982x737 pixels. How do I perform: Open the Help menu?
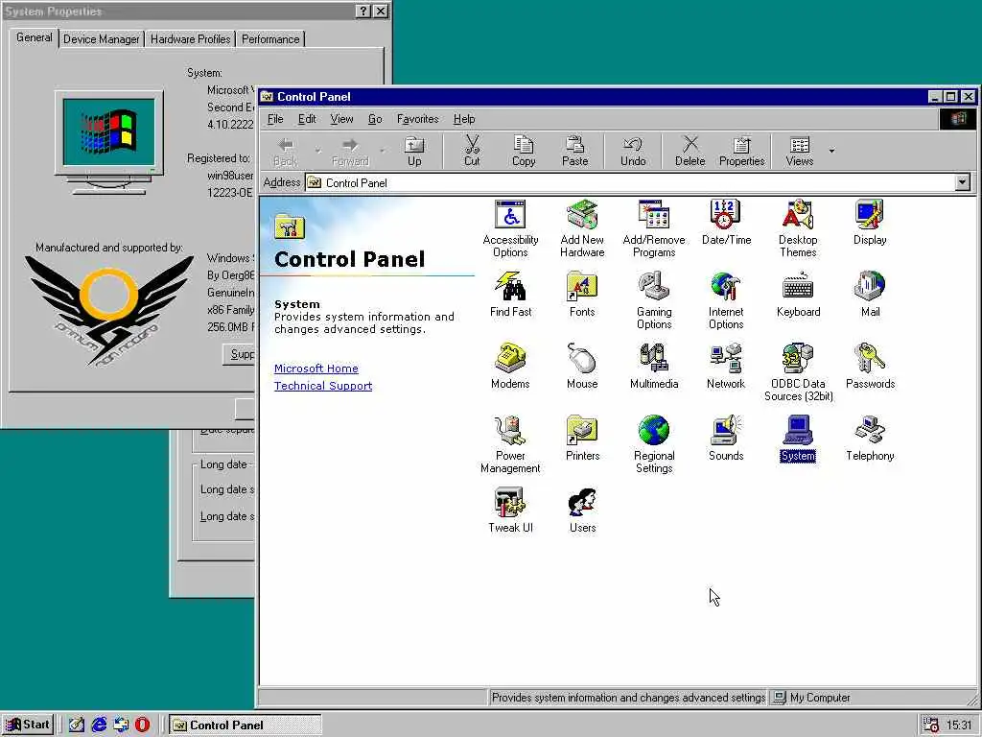pyautogui.click(x=464, y=119)
